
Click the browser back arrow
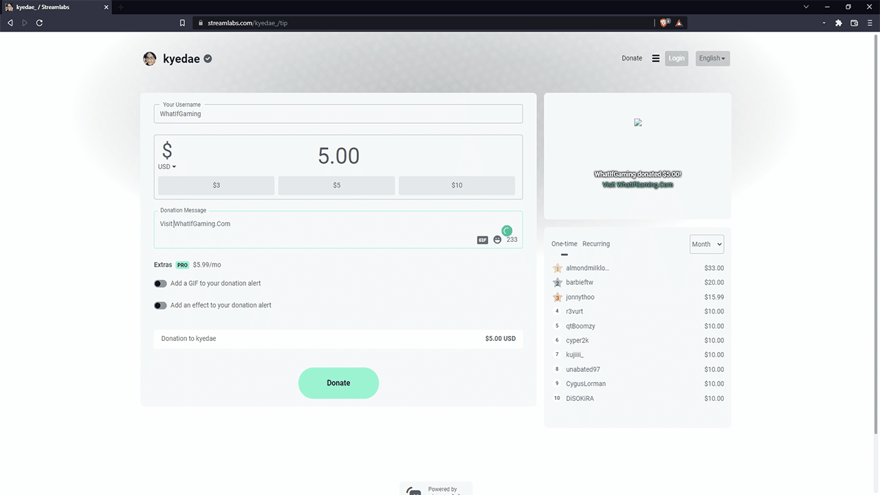pyautogui.click(x=10, y=23)
